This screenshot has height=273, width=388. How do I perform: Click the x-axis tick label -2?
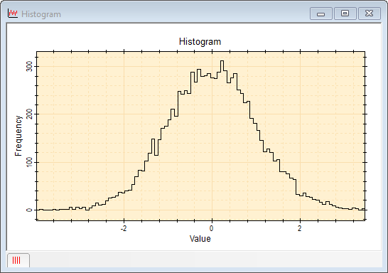124,228
